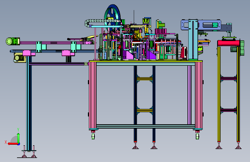Click the upper yellow crossbar between center legs
The height and width of the screenshot is (162, 250).
click(x=145, y=79)
